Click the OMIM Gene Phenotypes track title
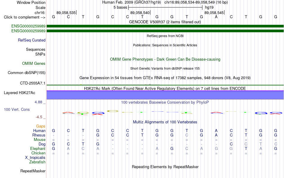284x178 pixels. tap(165, 59)
